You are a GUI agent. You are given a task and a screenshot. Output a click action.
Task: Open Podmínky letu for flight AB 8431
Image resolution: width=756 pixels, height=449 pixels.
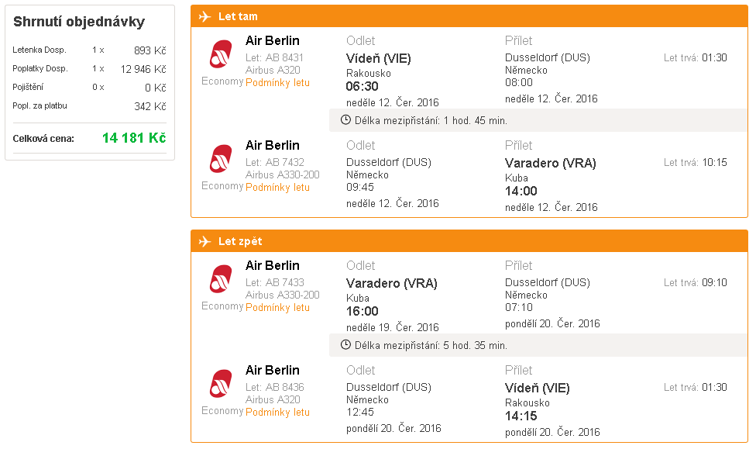click(x=278, y=82)
